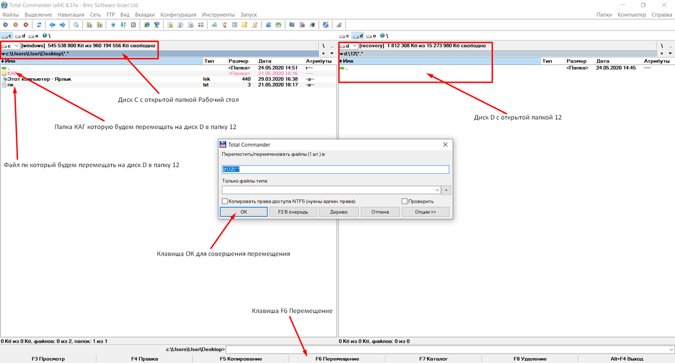Viewport: 675px width, 363px height.
Task: Select drive d button in left drive bar
Action: (x=20, y=35)
